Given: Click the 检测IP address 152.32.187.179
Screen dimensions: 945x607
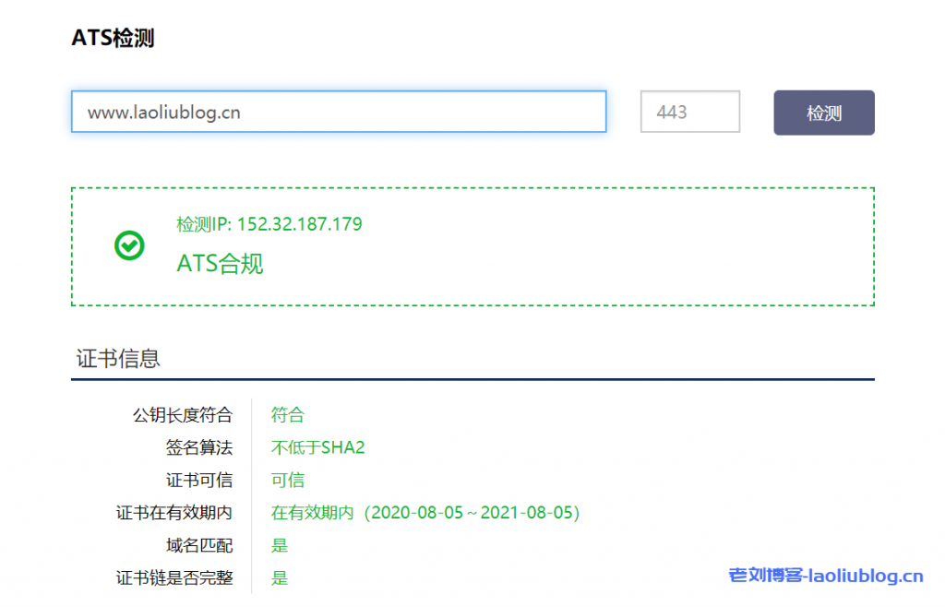Looking at the screenshot, I should [269, 223].
